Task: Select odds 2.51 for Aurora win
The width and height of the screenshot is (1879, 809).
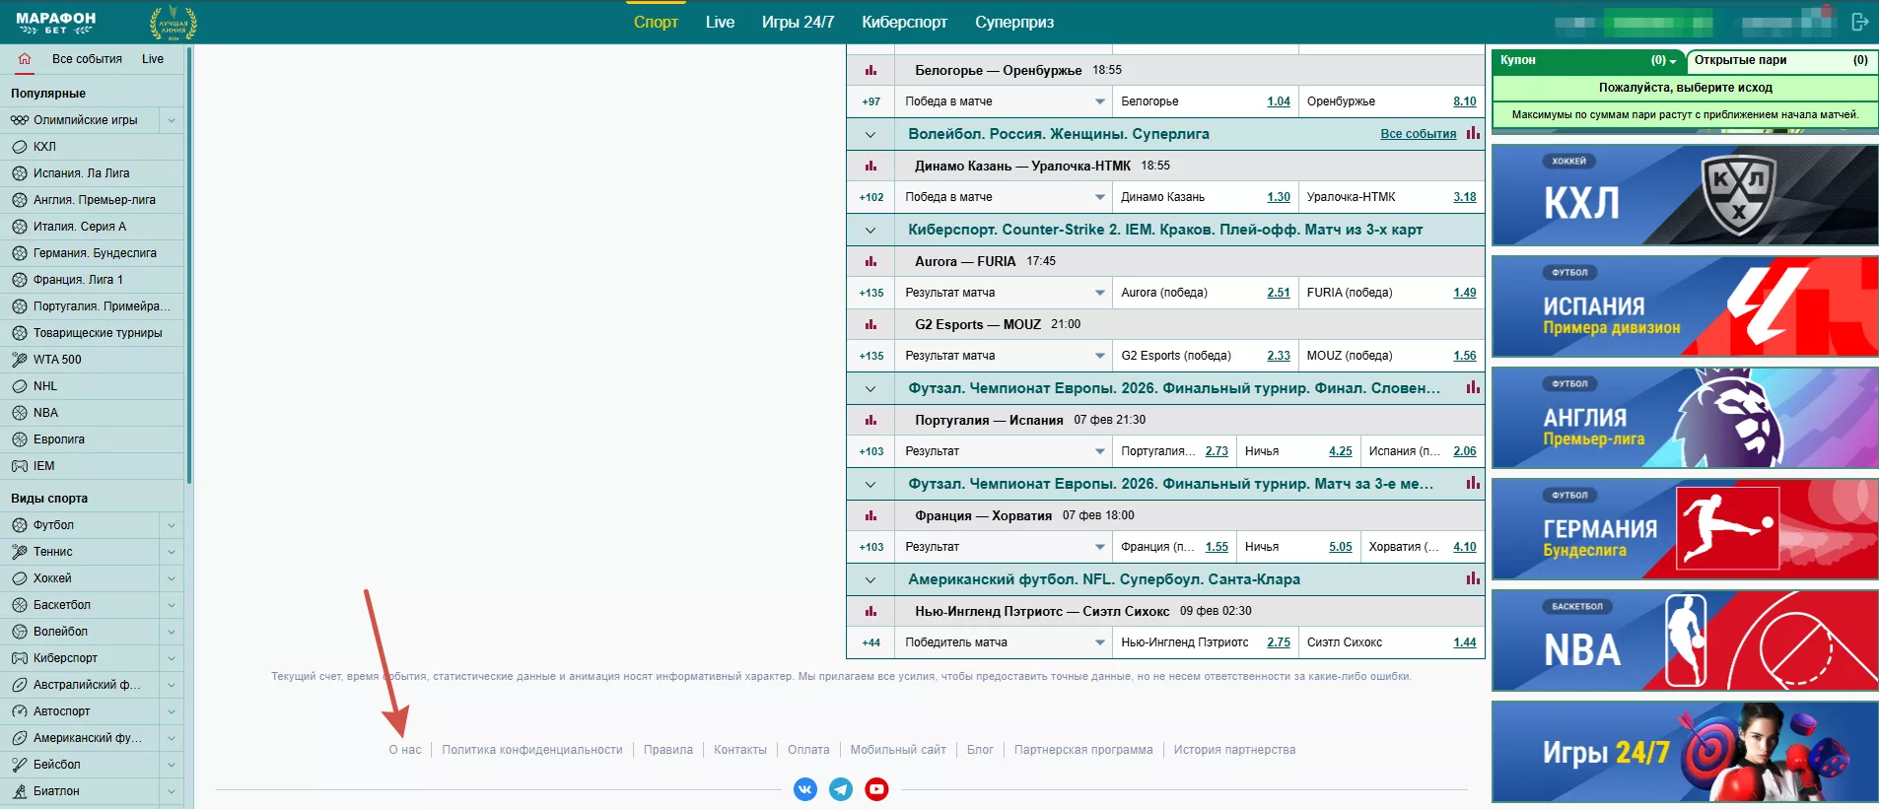Action: click(1278, 293)
